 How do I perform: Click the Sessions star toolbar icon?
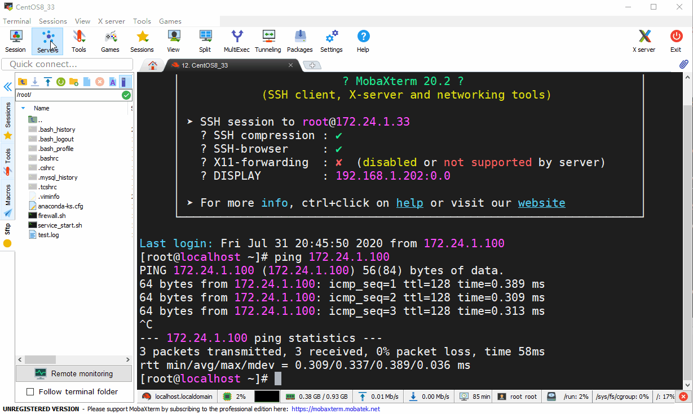142,41
